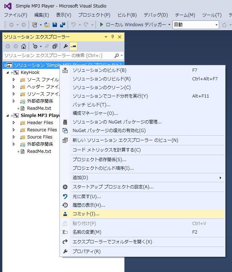Choose ソリューションのクリーン(C)
The height and width of the screenshot is (272, 232).
(x=142, y=88)
